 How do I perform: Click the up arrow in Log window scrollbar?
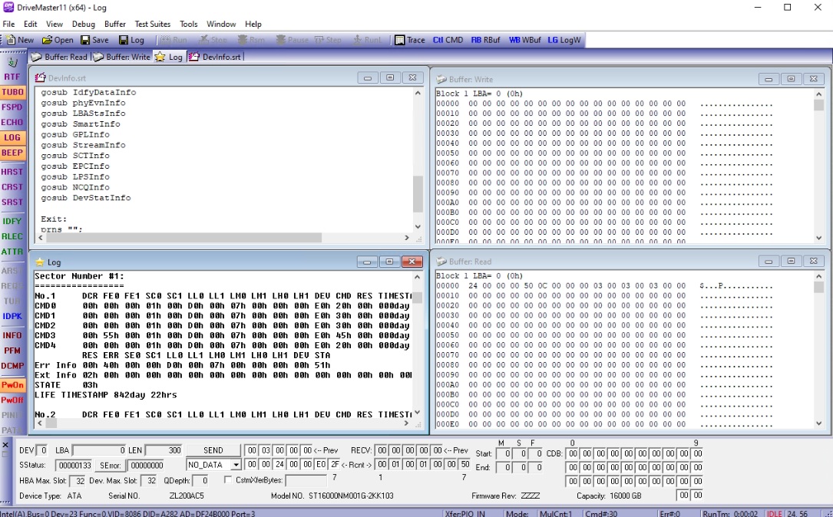417,277
